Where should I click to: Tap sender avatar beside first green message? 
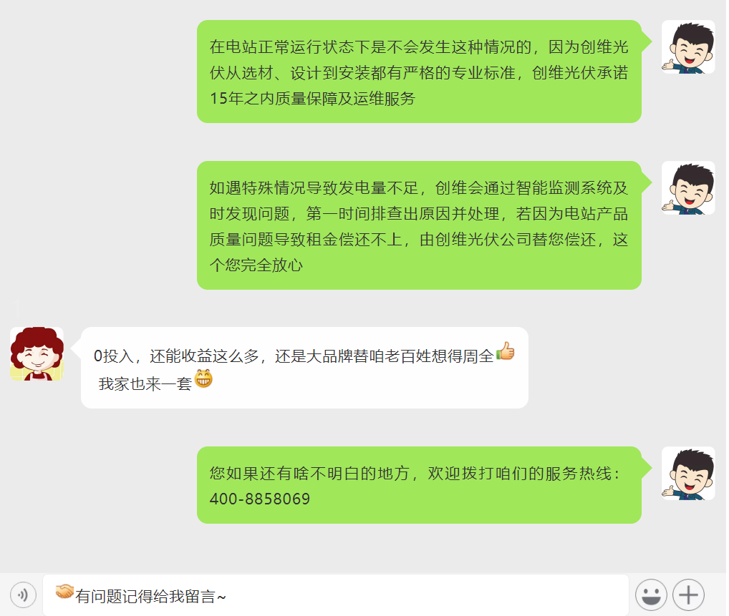click(x=688, y=47)
